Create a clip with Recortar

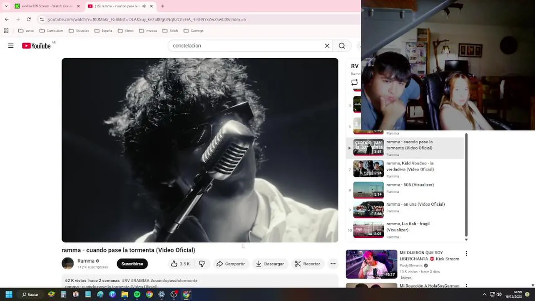coord(307,264)
